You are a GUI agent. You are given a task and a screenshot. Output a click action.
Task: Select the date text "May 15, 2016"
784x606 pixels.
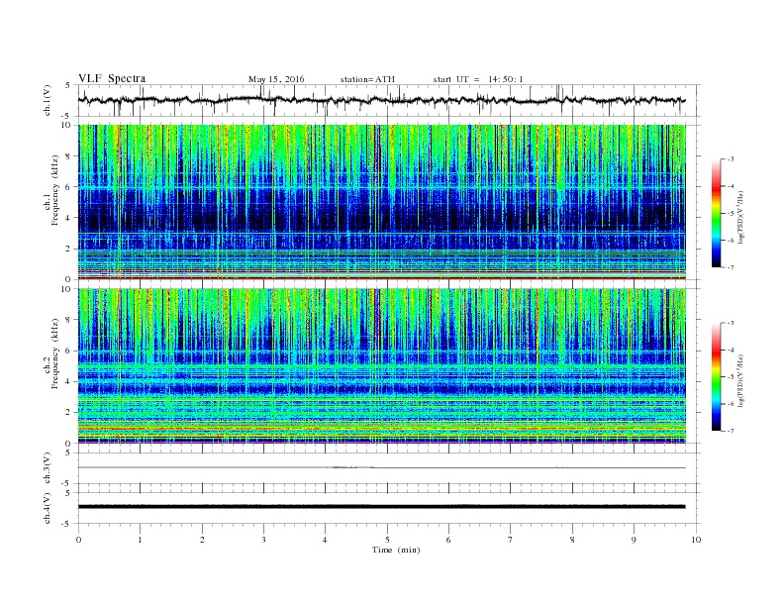coord(276,79)
